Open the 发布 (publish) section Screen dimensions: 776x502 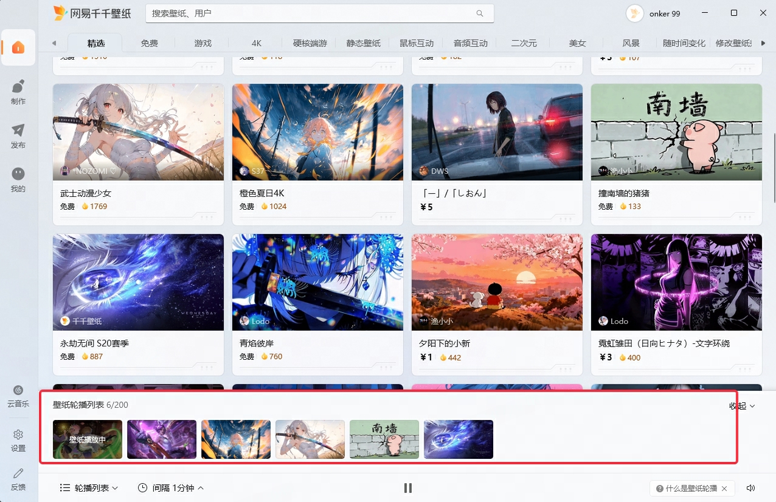[x=18, y=136]
